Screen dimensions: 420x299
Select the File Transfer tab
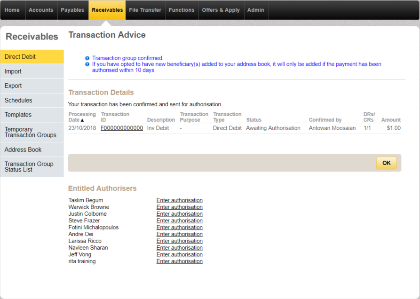[x=145, y=9]
